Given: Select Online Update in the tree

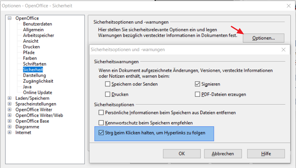Looking at the screenshot, I should click(x=38, y=93).
